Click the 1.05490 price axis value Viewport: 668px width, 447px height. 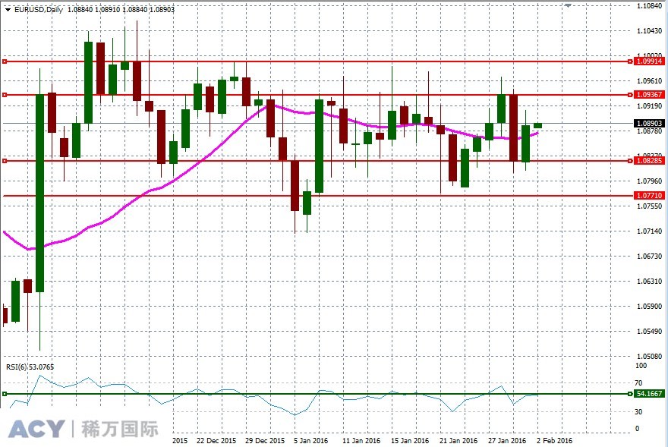[x=650, y=332]
